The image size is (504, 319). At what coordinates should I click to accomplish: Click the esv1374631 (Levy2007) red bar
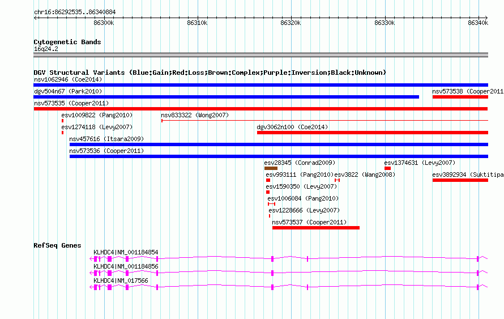pyautogui.click(x=388, y=168)
